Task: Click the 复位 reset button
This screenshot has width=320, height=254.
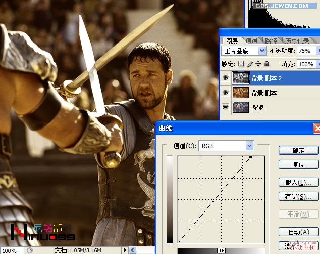Action: click(x=298, y=164)
